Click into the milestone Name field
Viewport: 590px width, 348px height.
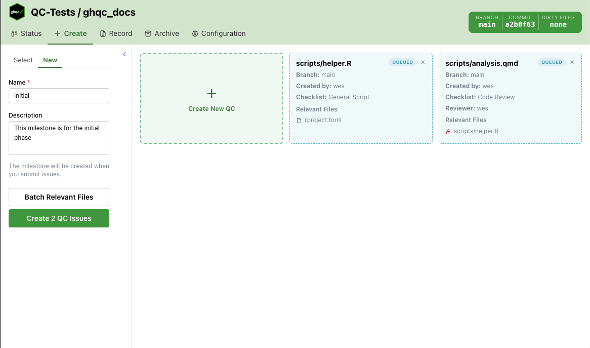[59, 95]
